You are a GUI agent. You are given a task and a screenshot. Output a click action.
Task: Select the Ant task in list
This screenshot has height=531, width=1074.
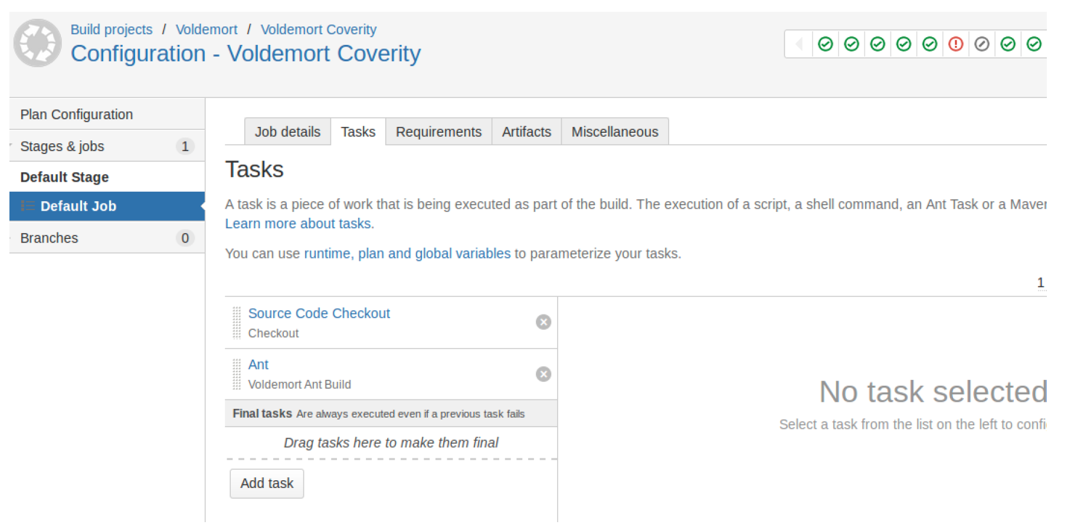pos(258,365)
